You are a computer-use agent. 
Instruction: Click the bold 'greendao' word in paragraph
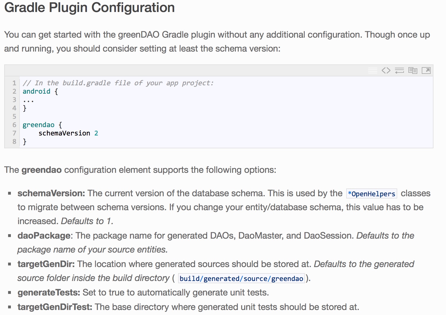click(42, 170)
